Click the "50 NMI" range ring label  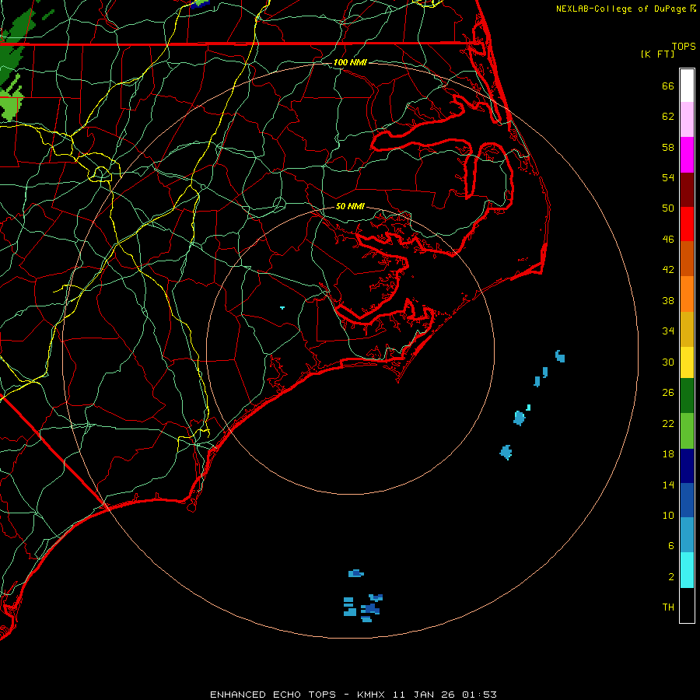[350, 206]
